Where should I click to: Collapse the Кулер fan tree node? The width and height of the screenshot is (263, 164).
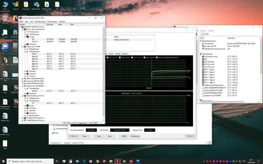(x=25, y=37)
